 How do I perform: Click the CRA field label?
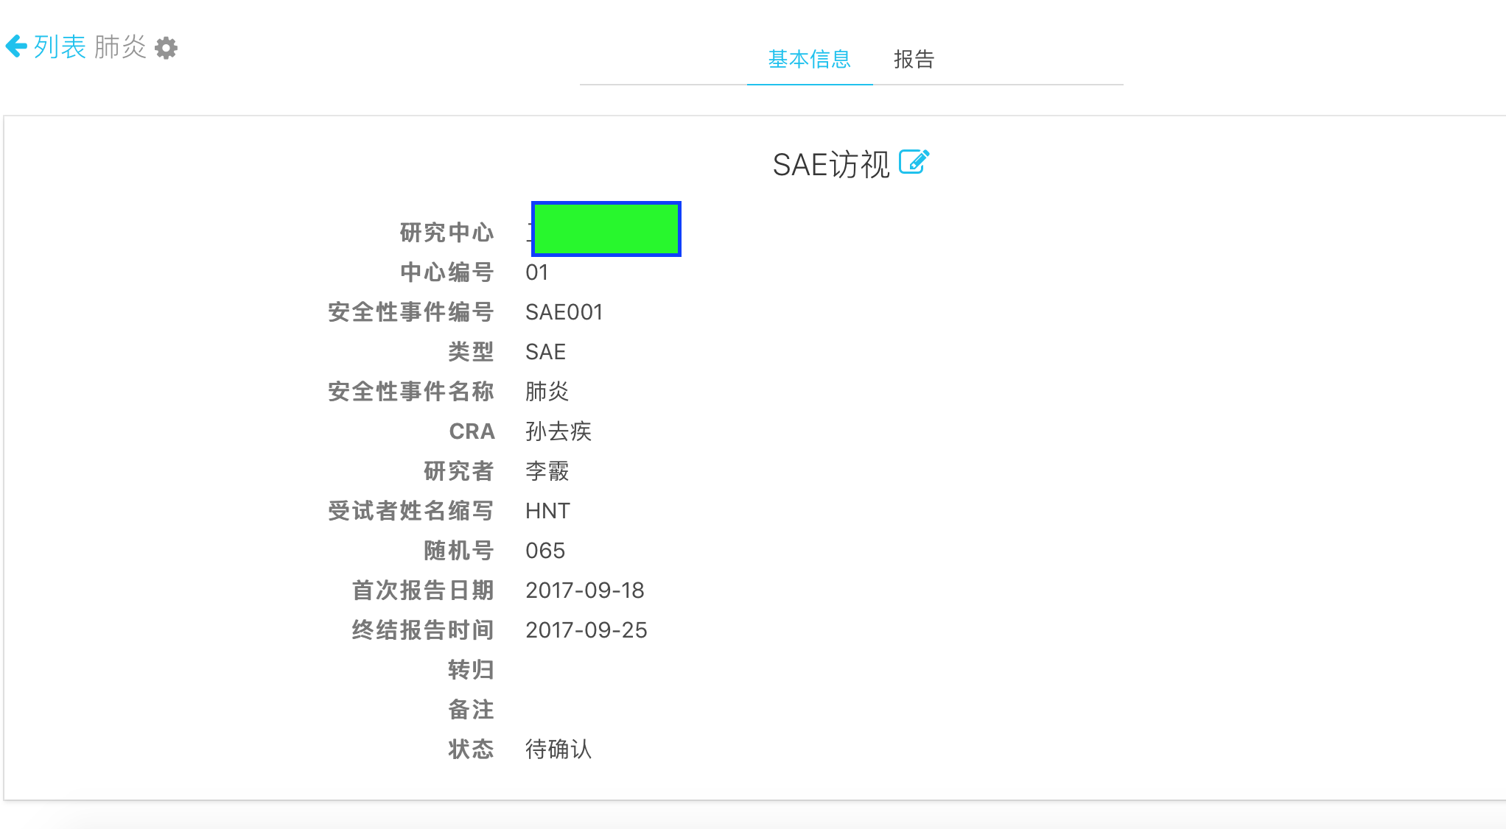[x=472, y=431]
